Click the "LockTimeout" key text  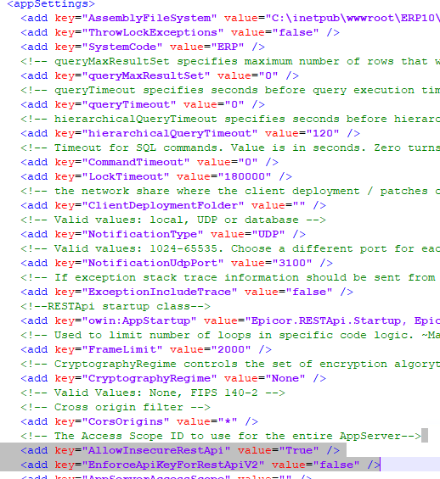pos(126,176)
